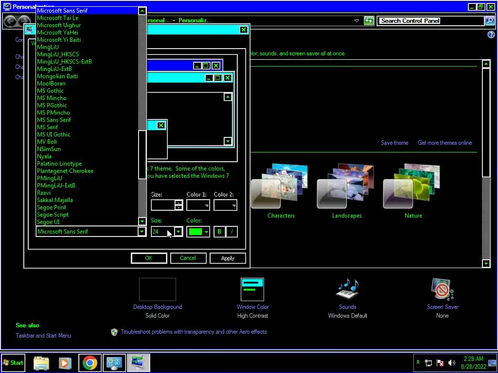Screen dimensions: 498x373
Task: Click font list scroll down arrow
Action: tap(142, 221)
